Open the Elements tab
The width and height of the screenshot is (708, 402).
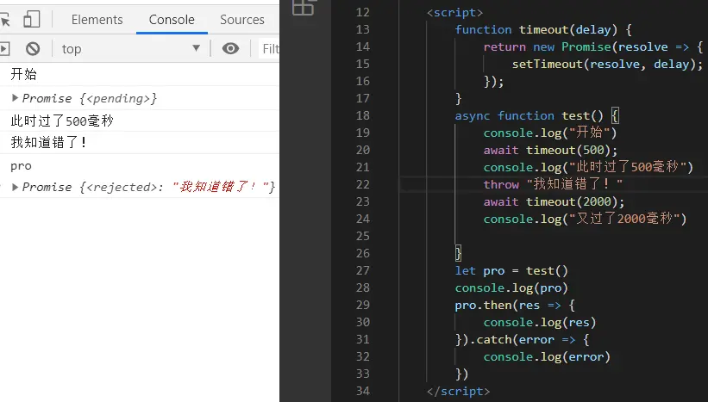coord(97,20)
